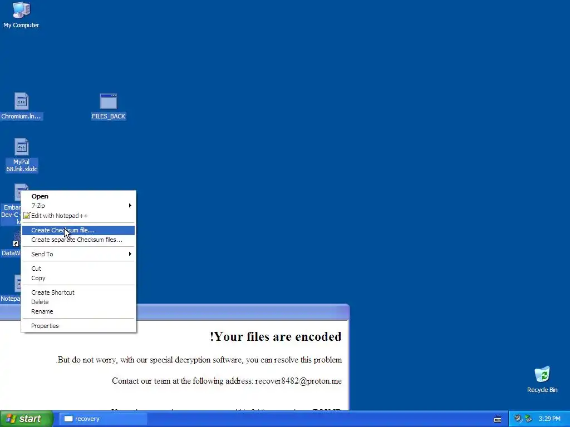The image size is (570, 427).
Task: Click the second system tray shield icon
Action: tap(529, 419)
